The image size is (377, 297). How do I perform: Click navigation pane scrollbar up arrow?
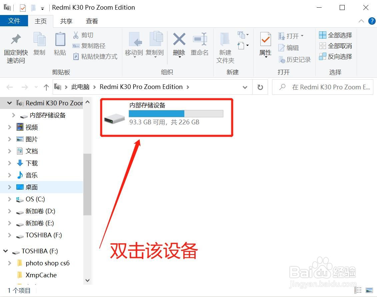click(88, 102)
